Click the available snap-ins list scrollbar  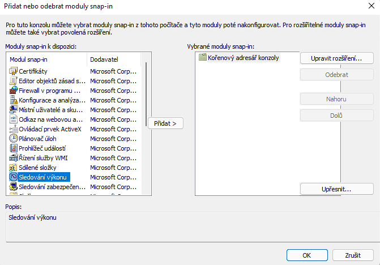(147, 125)
